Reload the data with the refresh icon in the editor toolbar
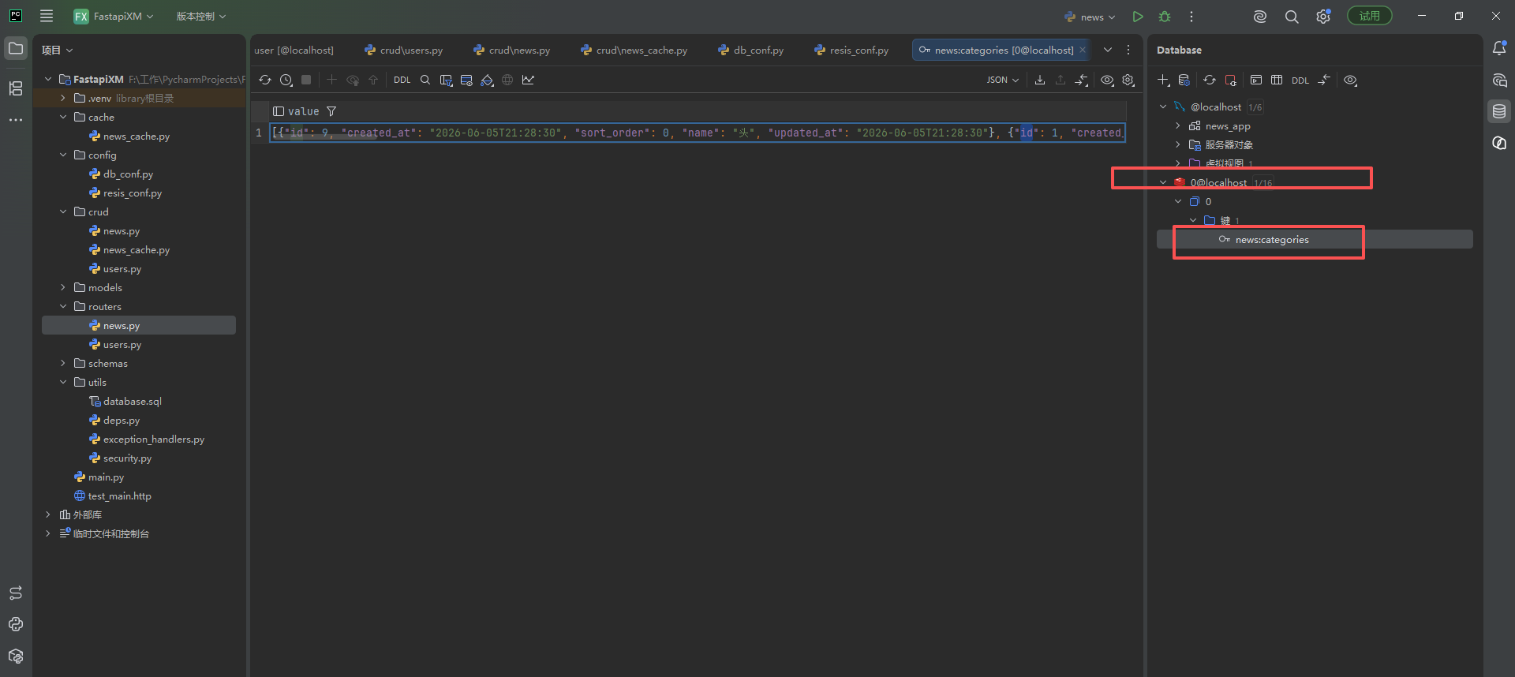1515x677 pixels. (x=265, y=80)
